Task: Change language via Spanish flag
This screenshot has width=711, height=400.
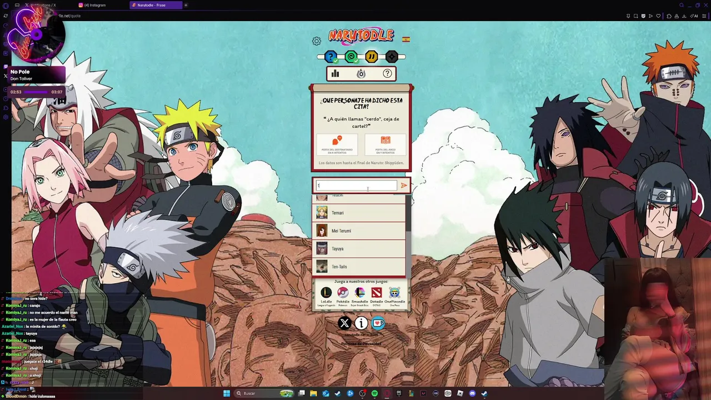Action: pyautogui.click(x=406, y=39)
